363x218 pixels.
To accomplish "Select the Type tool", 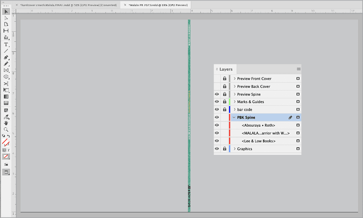I will coord(6,45).
